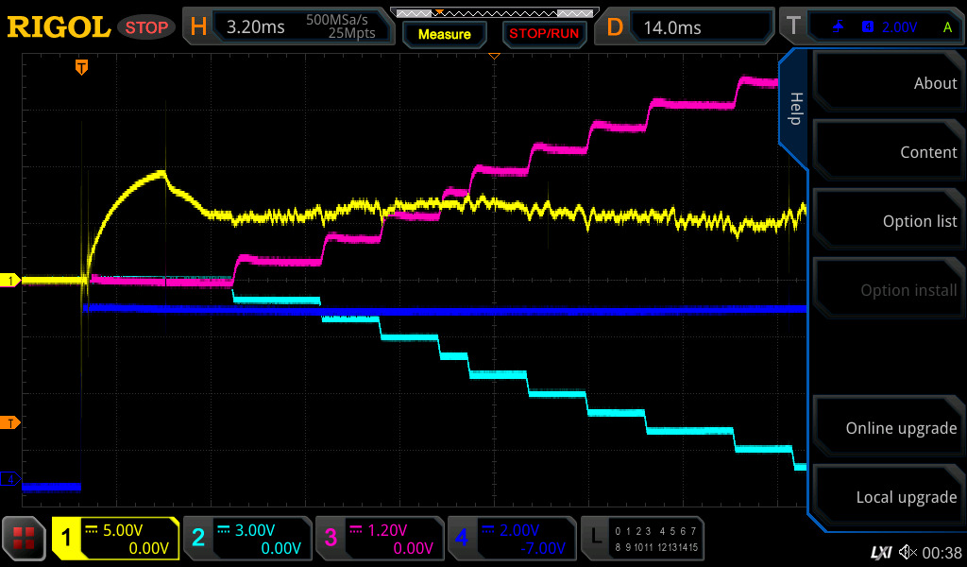Select About in the Help menu

(888, 83)
